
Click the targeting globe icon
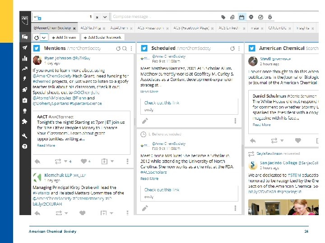pos(260,17)
